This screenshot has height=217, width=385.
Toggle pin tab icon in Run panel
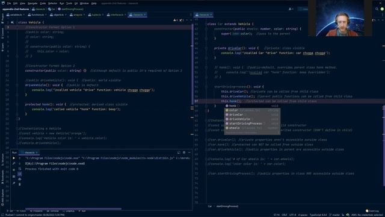(x=14, y=183)
